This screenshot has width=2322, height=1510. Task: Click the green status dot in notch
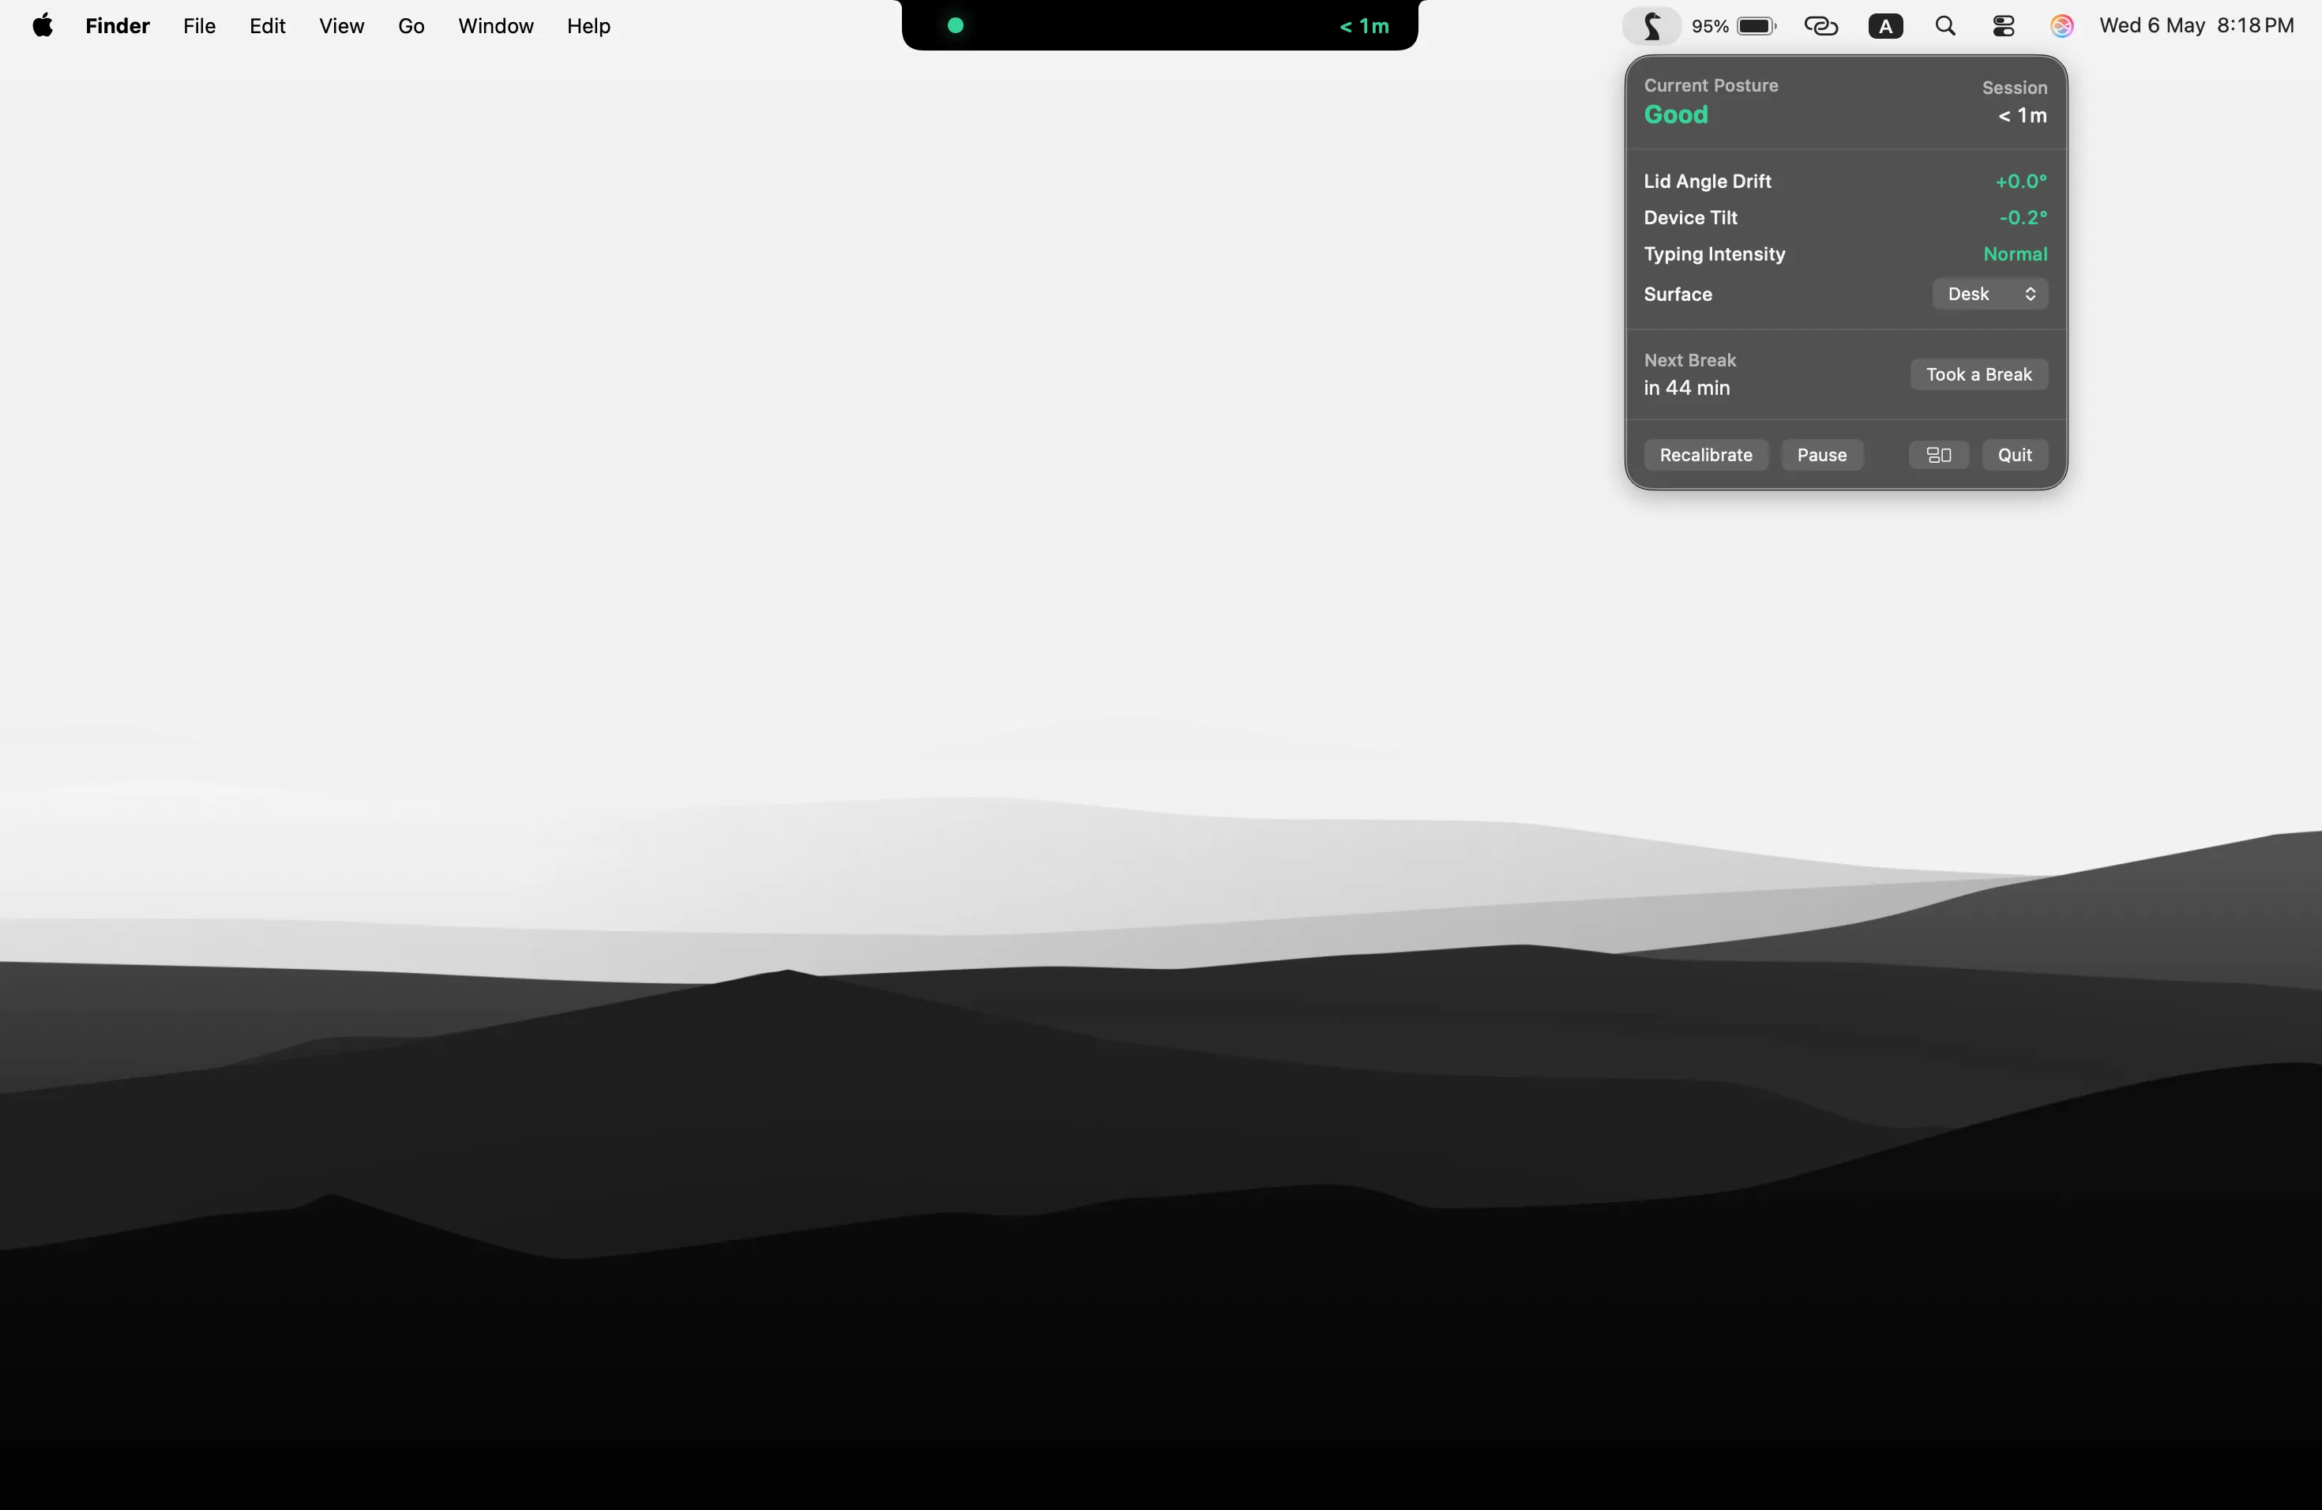tap(955, 26)
